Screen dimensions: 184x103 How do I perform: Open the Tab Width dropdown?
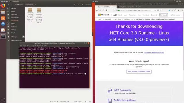(x=64, y=102)
